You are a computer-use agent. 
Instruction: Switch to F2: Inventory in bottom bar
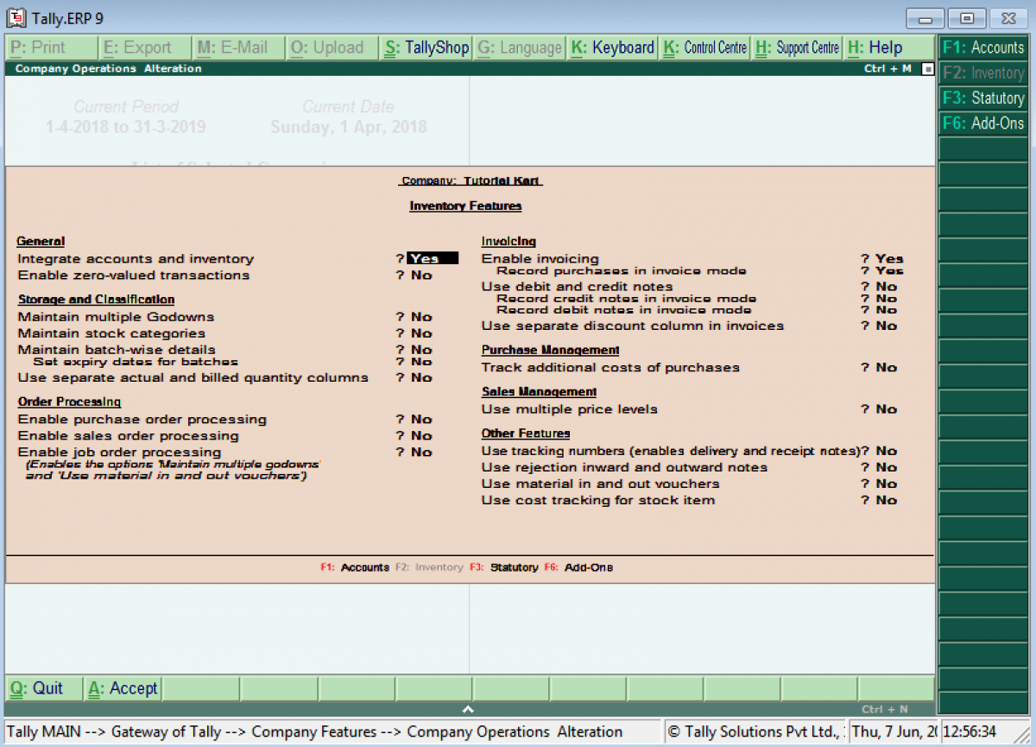click(x=431, y=567)
